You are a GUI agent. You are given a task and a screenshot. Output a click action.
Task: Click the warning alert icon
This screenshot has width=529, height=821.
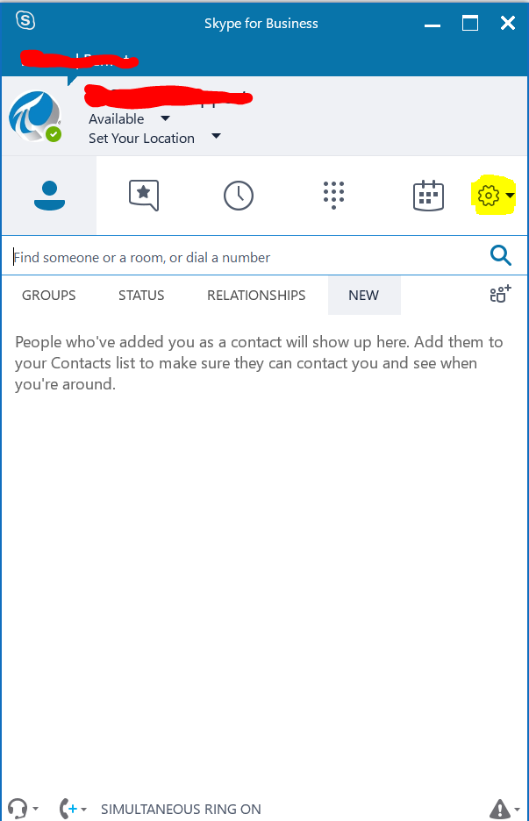(x=500, y=808)
